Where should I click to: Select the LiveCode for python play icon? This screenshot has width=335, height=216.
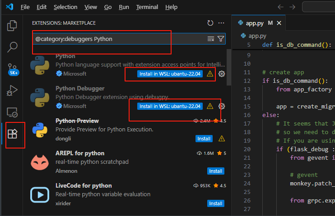(40, 195)
